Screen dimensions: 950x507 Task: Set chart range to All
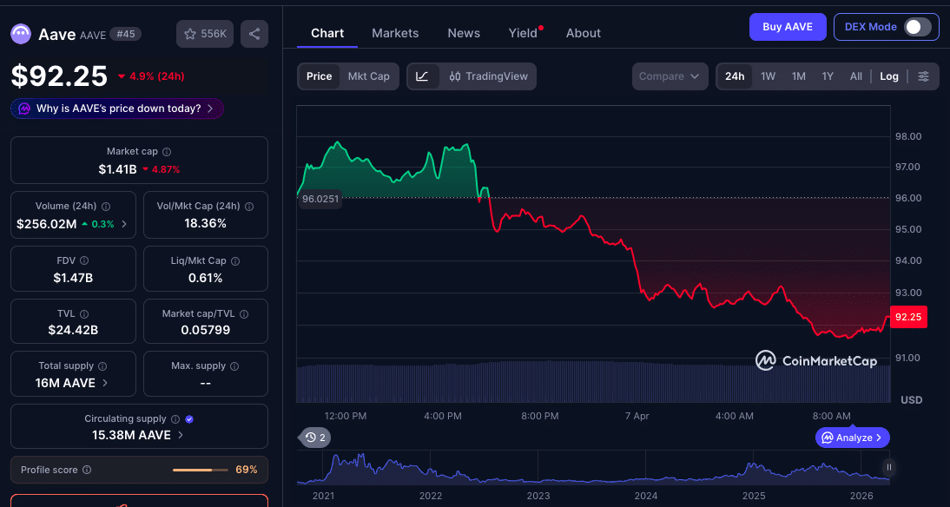[855, 76]
